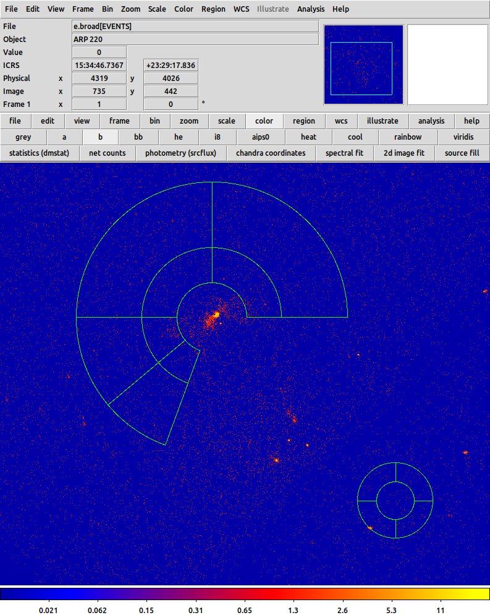This screenshot has width=490, height=615.
Task: Select the grey colormap
Action: [x=23, y=137]
